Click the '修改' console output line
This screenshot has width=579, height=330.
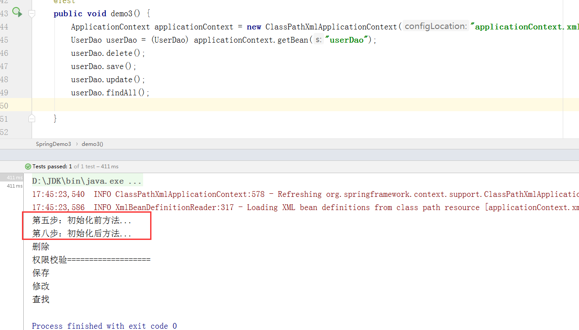coord(41,286)
